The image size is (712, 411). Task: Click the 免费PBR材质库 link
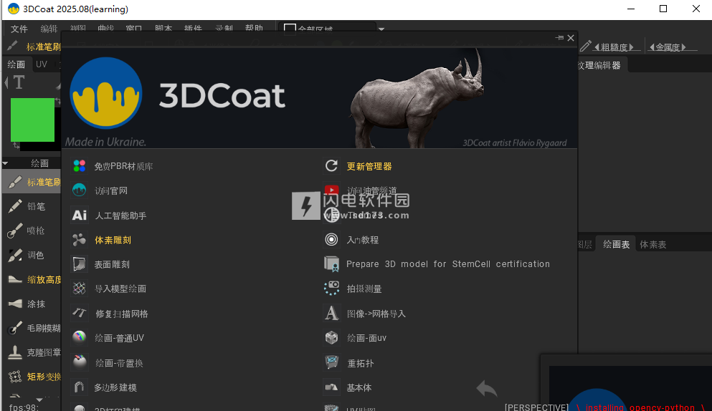click(x=123, y=167)
